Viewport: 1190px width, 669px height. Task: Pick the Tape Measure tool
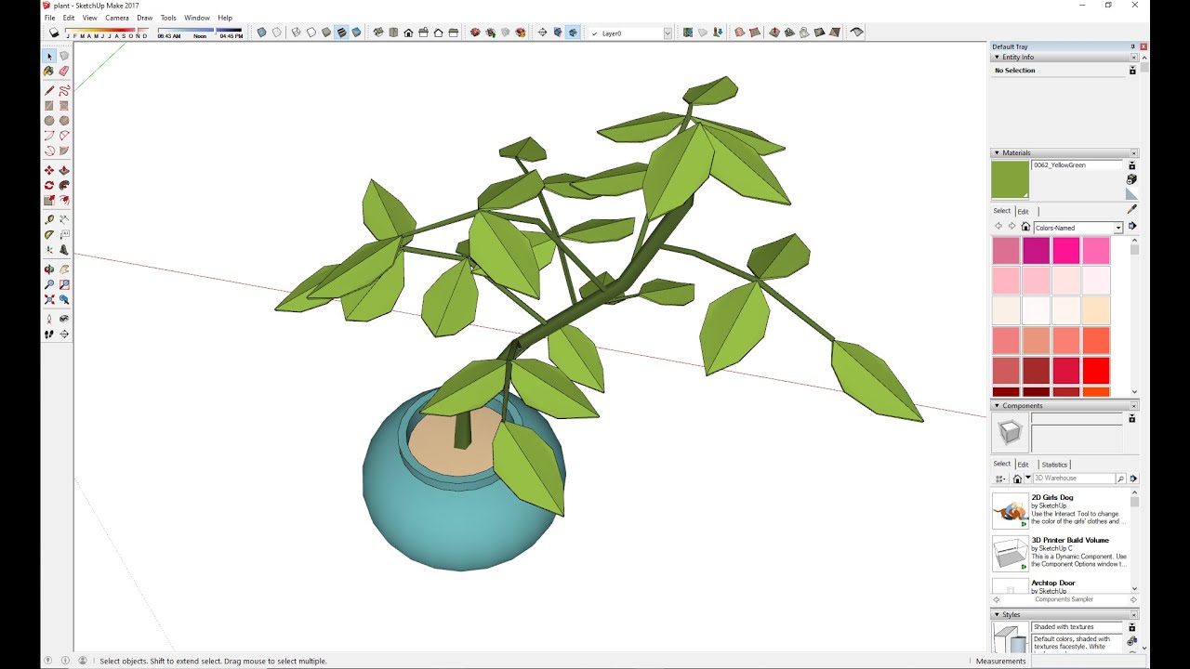click(x=49, y=220)
